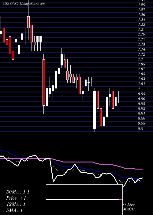Screen dimensions: 153x215
Task: Click the 0.8 price axis label
Action: [140, 129]
